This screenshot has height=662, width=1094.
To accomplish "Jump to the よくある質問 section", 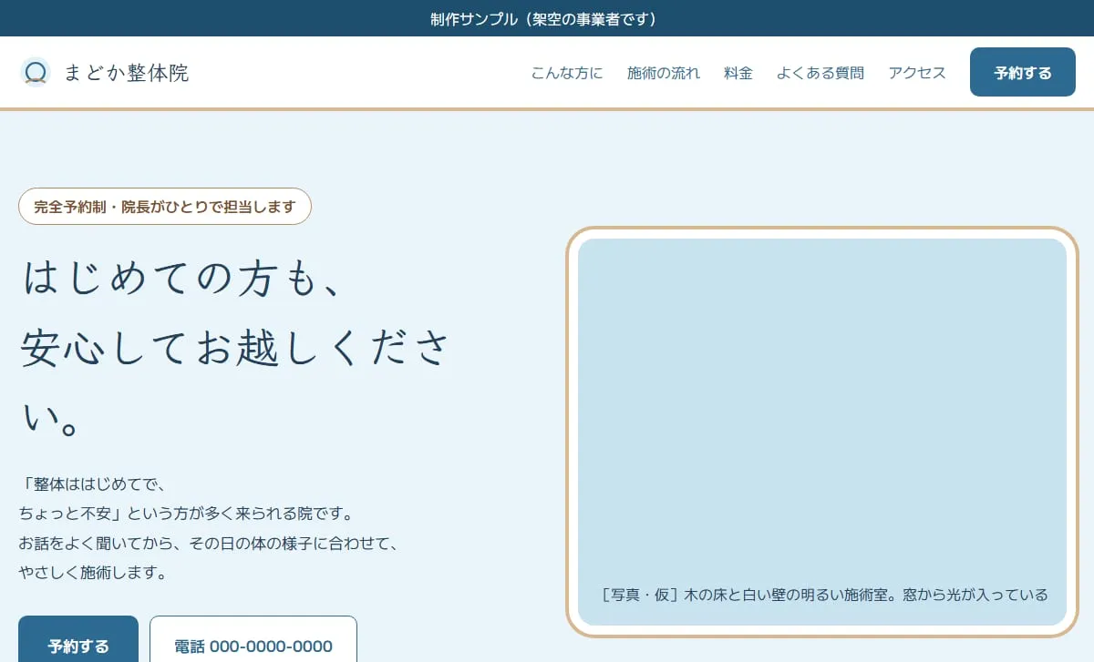I will 820,73.
